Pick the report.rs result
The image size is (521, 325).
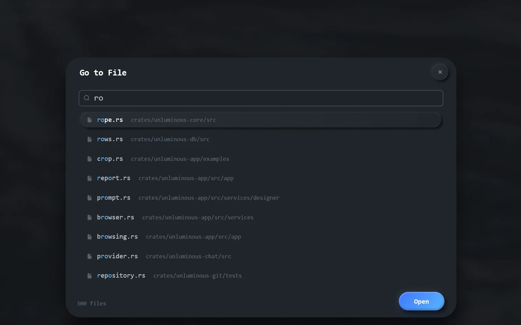pyautogui.click(x=261, y=178)
